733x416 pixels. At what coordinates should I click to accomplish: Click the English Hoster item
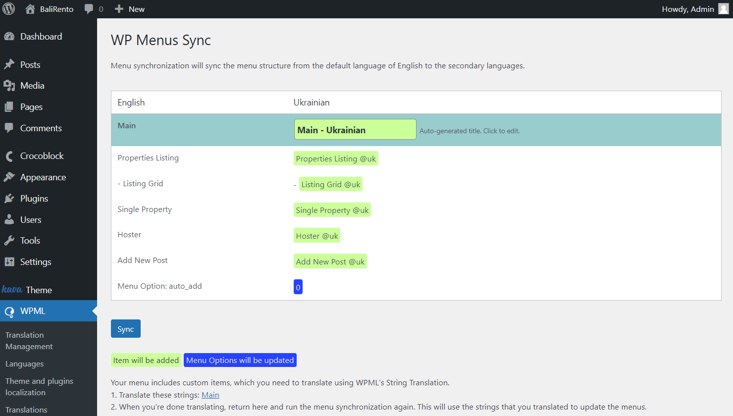click(x=129, y=235)
